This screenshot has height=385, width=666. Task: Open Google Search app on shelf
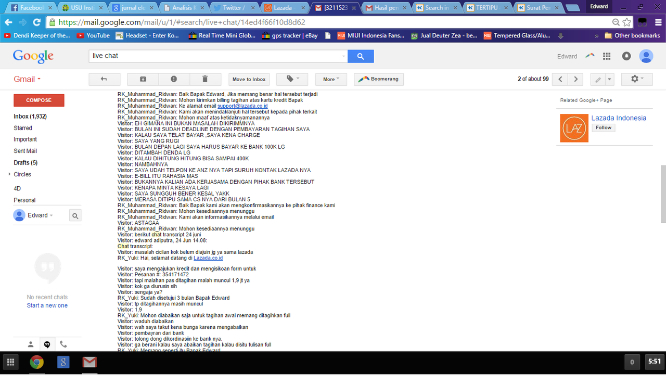63,362
